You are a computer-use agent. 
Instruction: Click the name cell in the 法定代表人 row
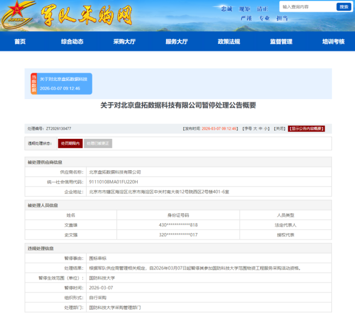point(71,225)
